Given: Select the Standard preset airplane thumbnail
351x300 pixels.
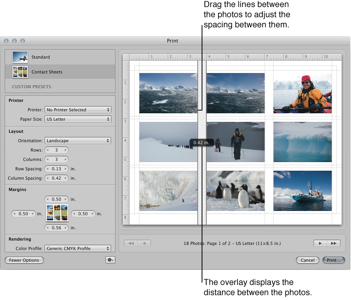Looking at the screenshot, I should [x=20, y=57].
